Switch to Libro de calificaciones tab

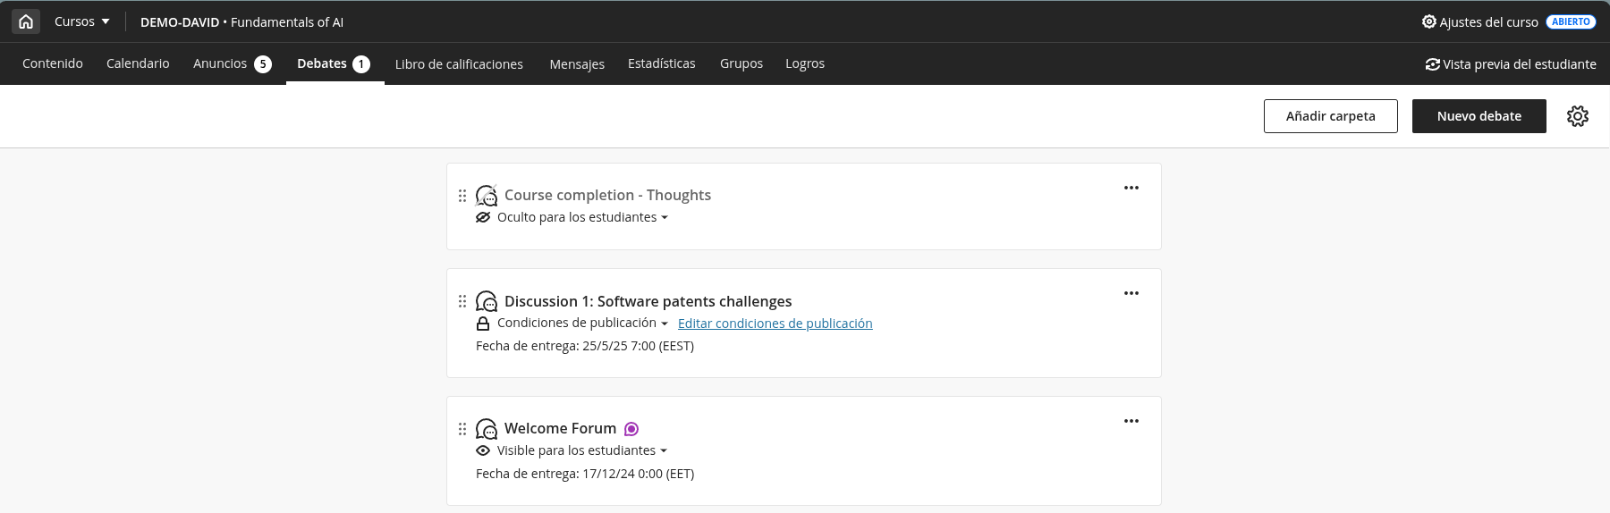click(459, 64)
